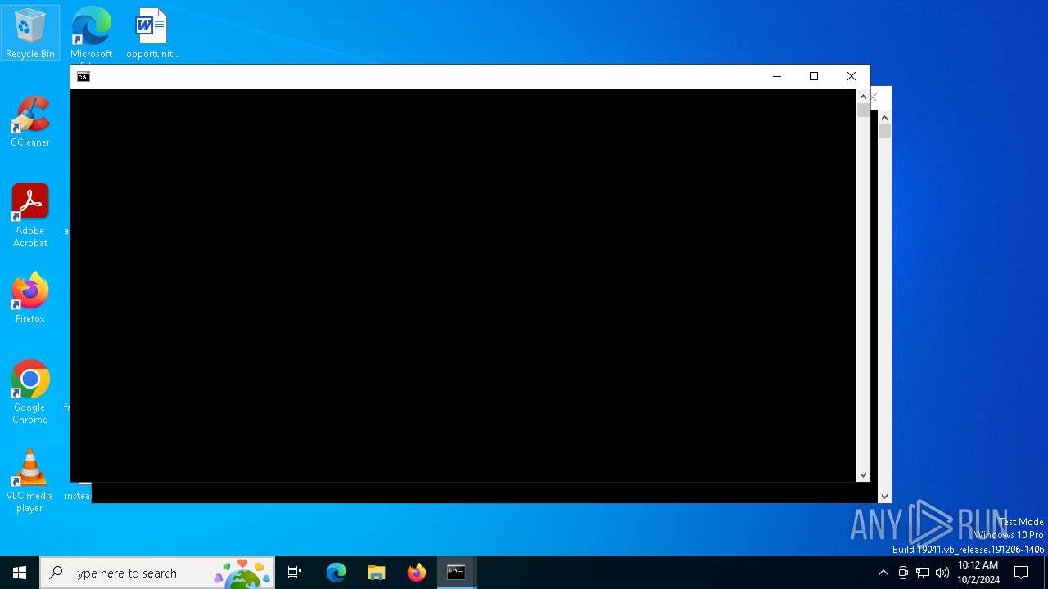Launch the Google Chrome desktop shortcut
This screenshot has height=589, width=1048.
(x=30, y=393)
